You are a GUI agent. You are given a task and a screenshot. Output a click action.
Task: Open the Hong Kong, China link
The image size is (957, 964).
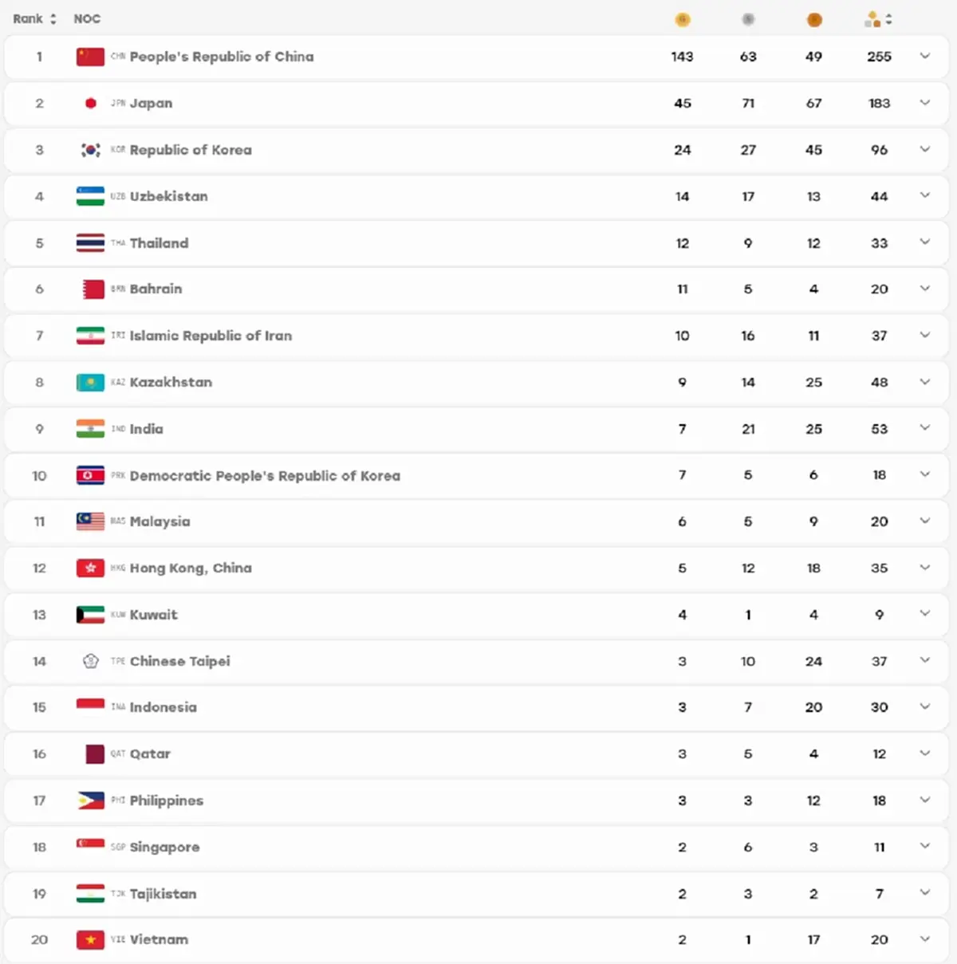(x=191, y=568)
